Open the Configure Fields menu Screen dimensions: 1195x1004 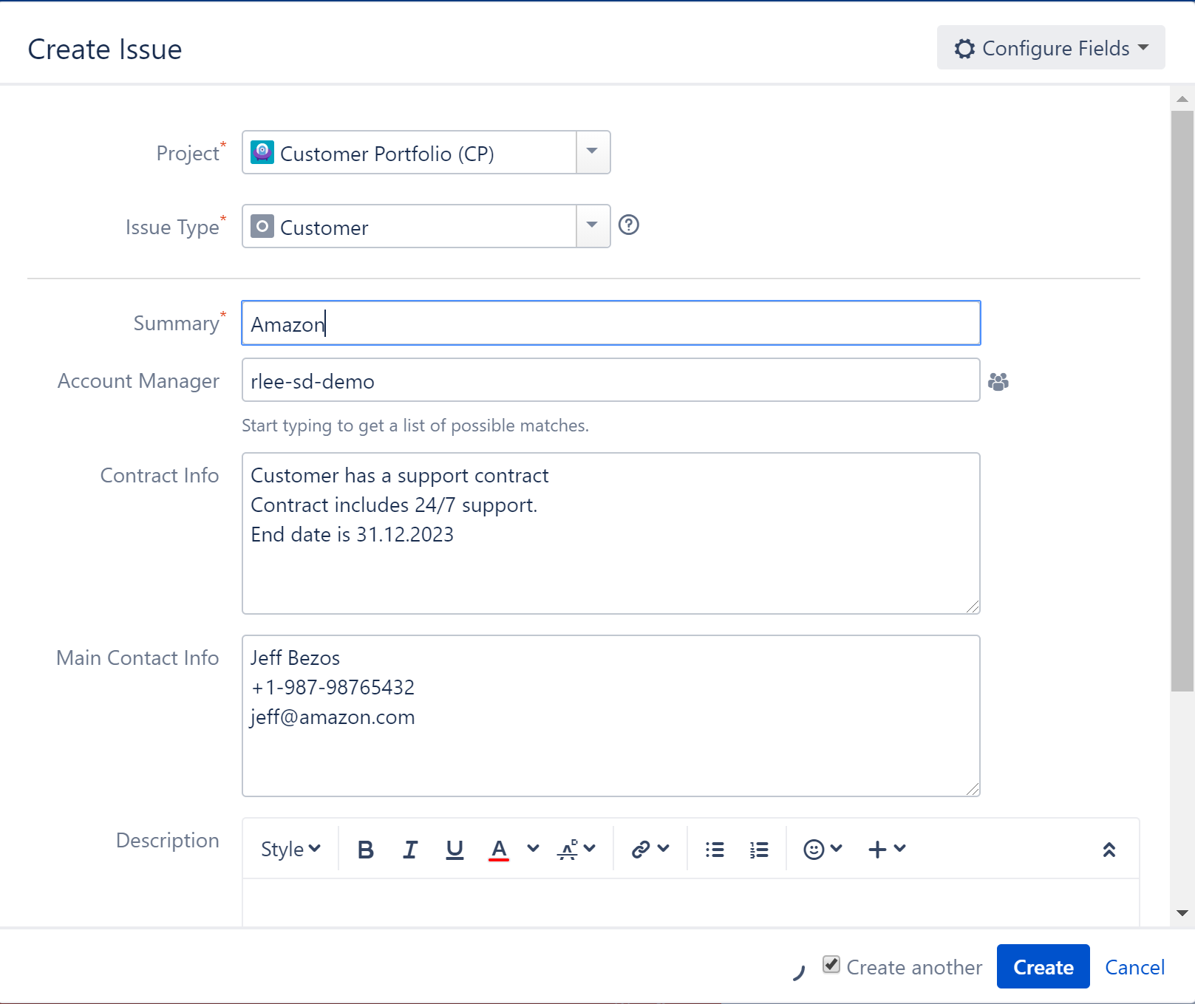(1050, 48)
